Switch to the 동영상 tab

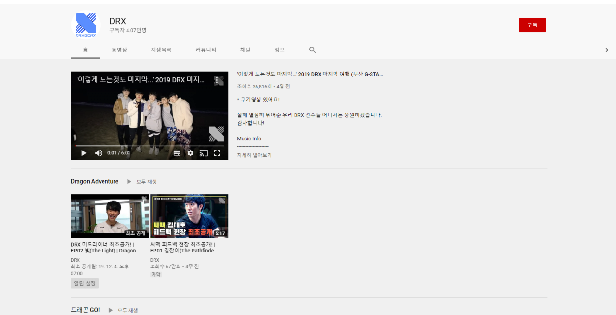pos(119,50)
